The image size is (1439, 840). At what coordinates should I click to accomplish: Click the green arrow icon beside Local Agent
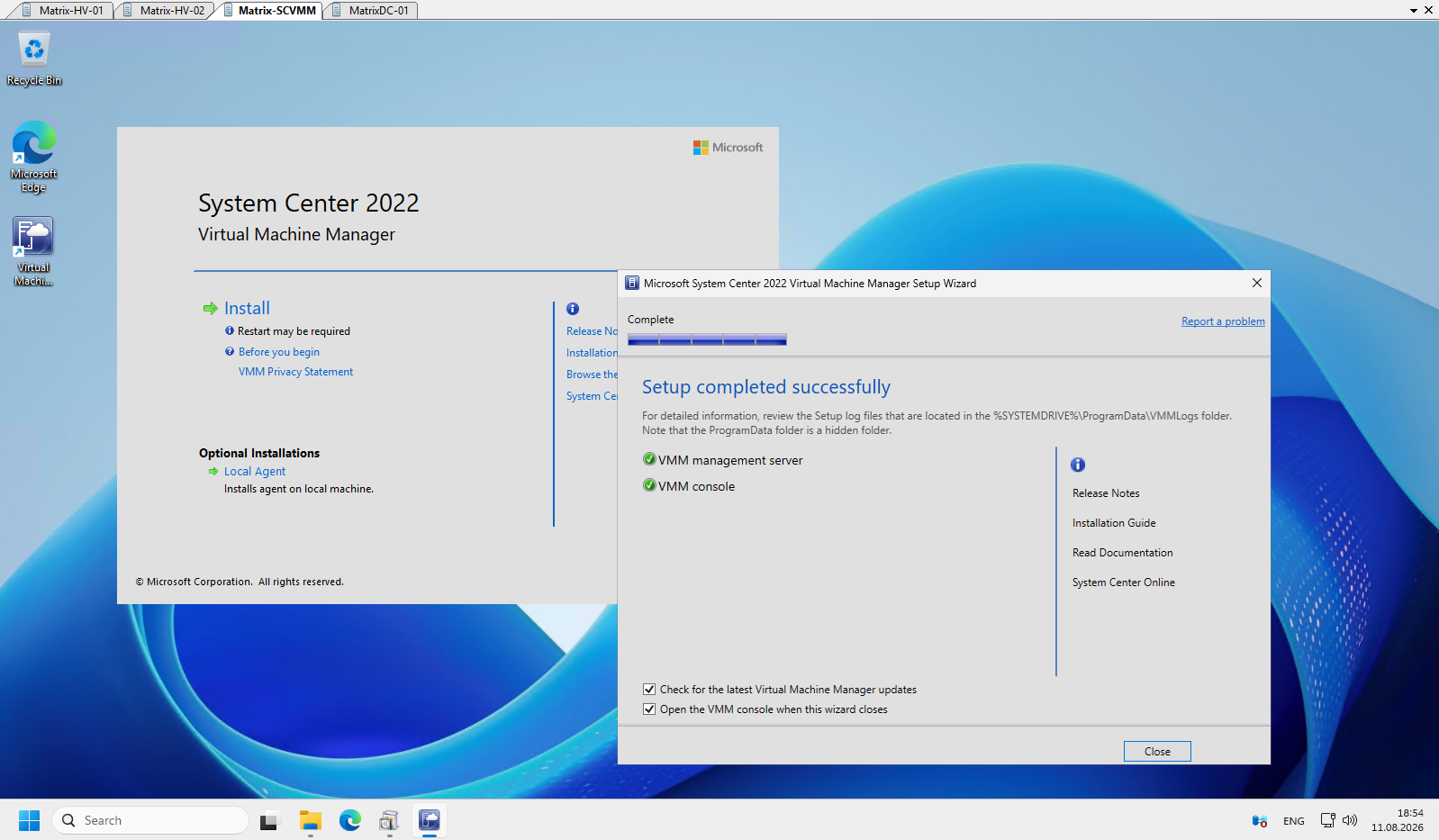tap(213, 471)
